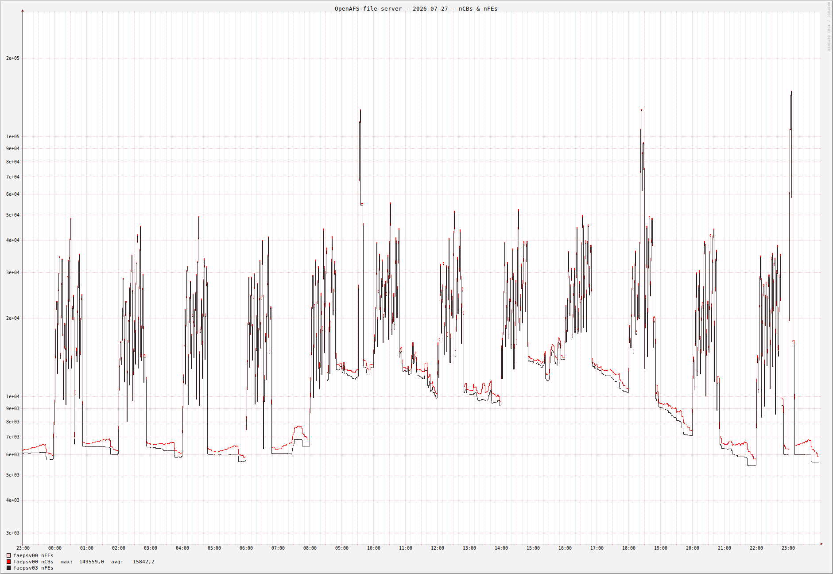Click the 4e+04 y-axis label
Screen dimensions: 833x574
click(13, 240)
